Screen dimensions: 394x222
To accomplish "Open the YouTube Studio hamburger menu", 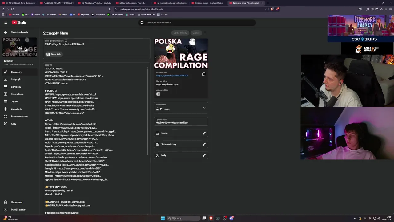I will pos(6,23).
